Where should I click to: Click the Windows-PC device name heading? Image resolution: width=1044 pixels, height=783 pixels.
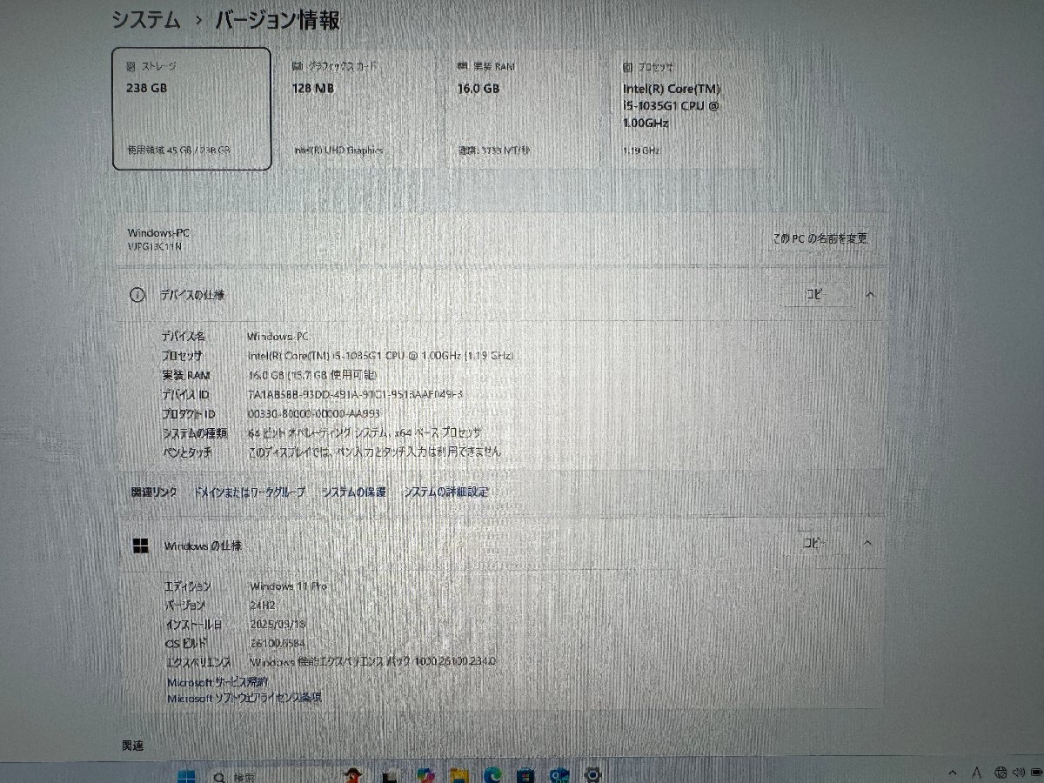(x=158, y=232)
